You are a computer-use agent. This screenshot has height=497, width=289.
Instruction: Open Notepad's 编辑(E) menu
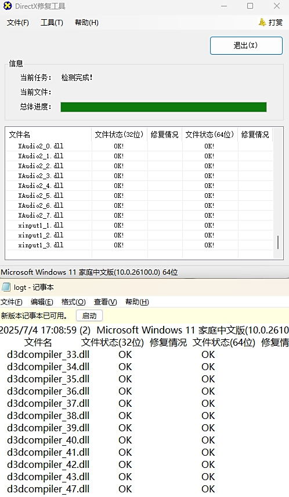pos(42,301)
